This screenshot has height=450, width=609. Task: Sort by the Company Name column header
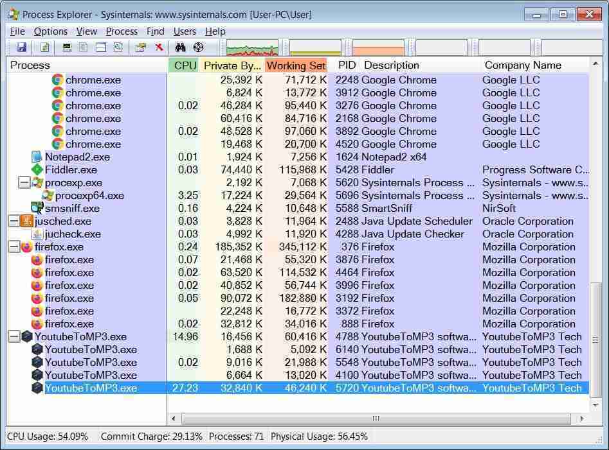pyautogui.click(x=535, y=65)
